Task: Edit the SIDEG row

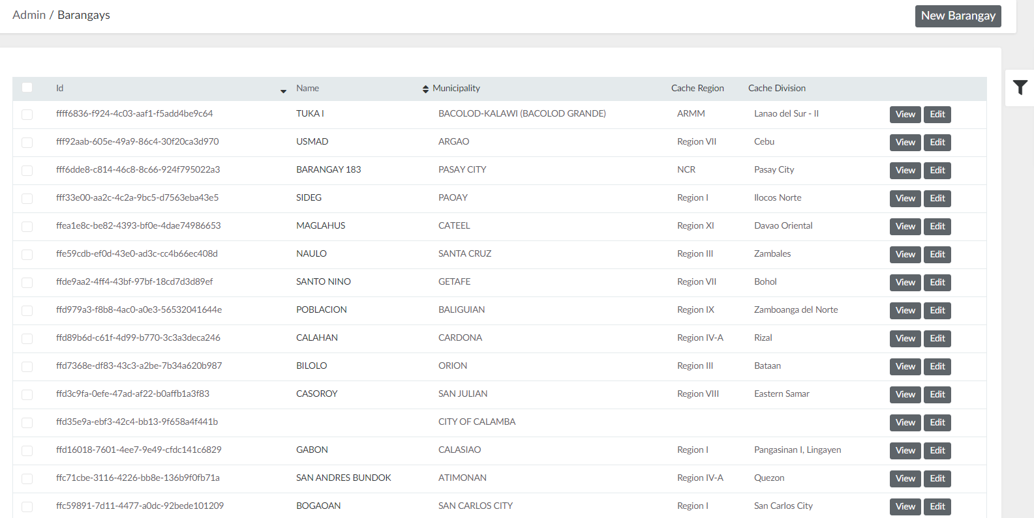Action: click(x=937, y=199)
